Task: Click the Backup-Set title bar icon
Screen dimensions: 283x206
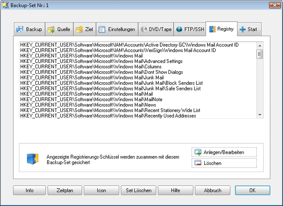Action: pyautogui.click(x=5, y=5)
